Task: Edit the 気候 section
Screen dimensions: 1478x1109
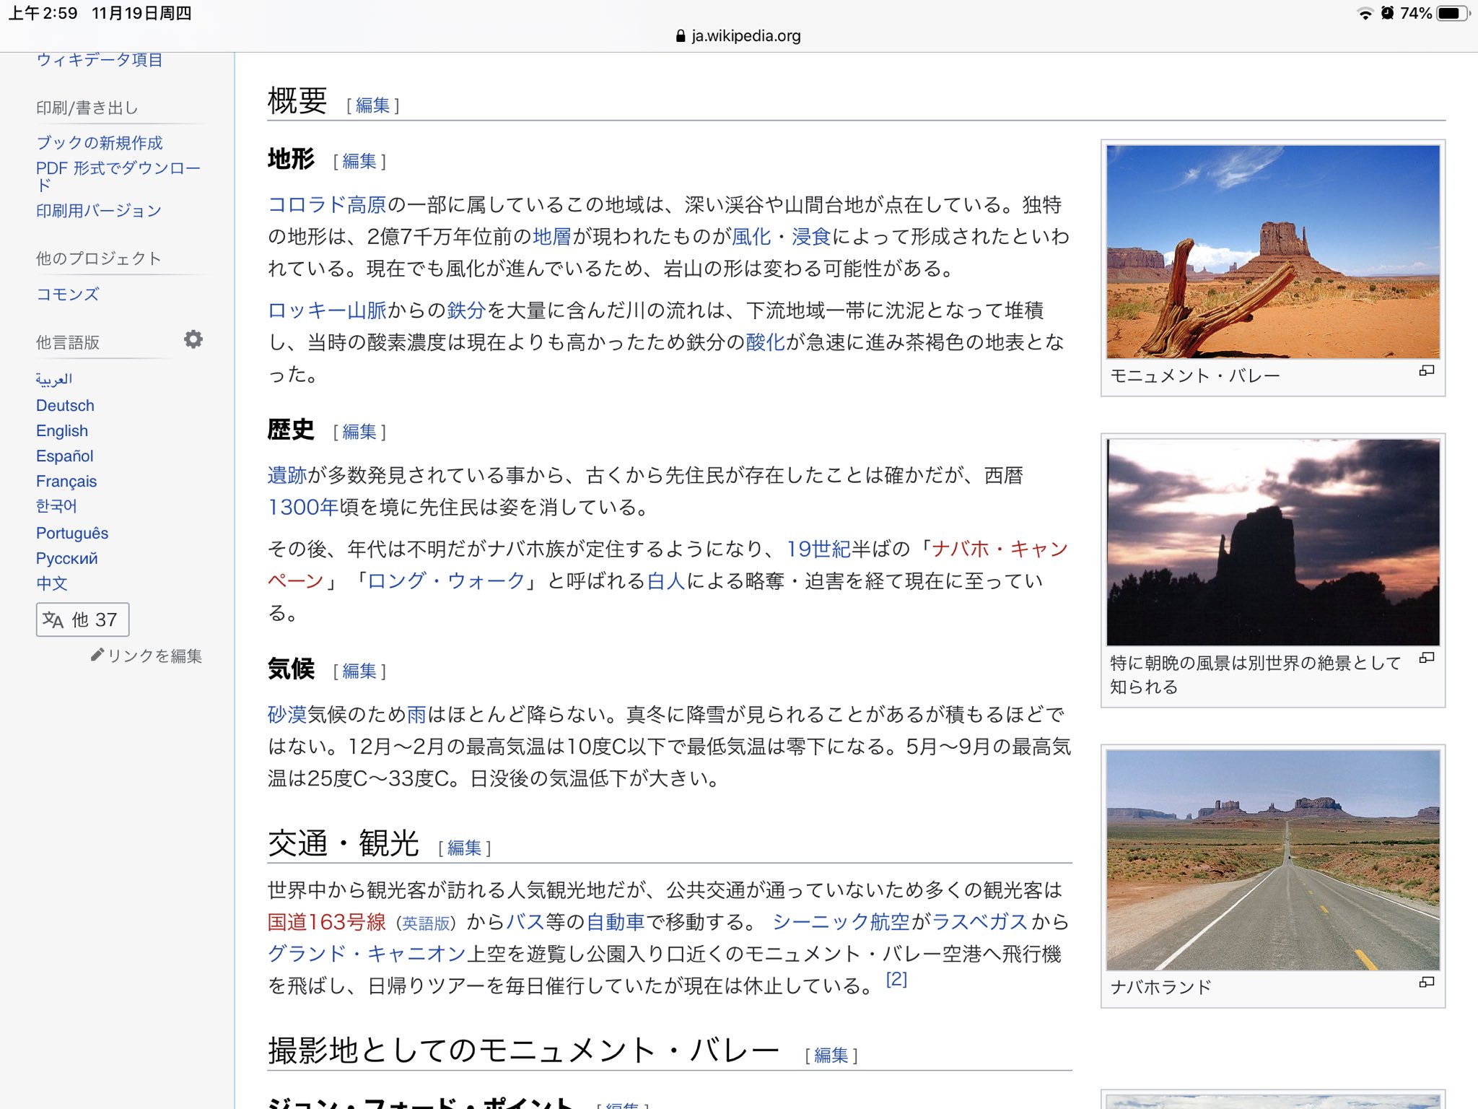Action: (359, 671)
